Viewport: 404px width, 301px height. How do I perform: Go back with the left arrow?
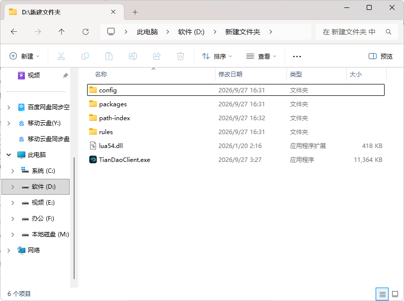14,32
